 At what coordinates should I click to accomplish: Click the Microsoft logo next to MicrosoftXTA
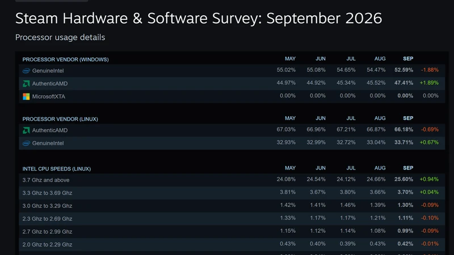click(x=26, y=96)
